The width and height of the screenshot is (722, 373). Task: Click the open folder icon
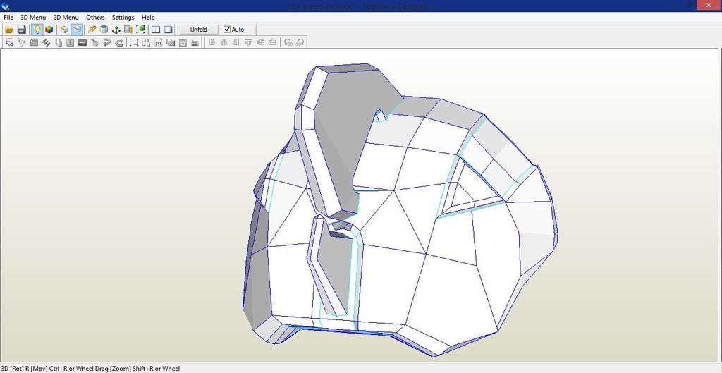tap(9, 30)
